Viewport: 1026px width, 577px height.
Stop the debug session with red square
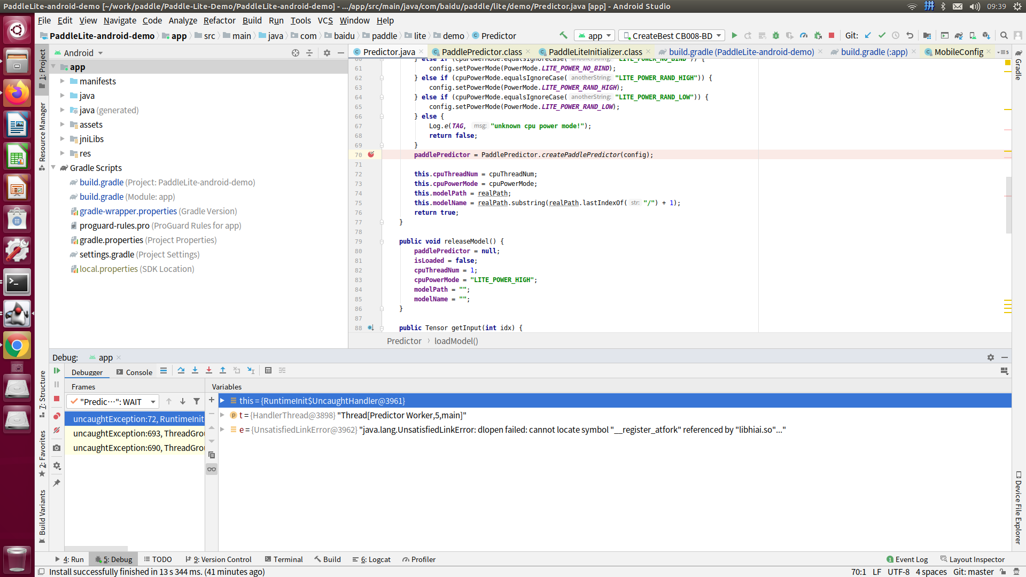[x=57, y=399]
